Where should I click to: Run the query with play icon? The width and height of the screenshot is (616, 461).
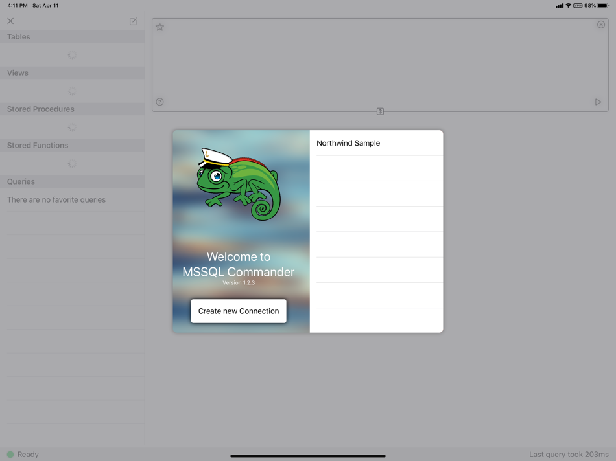coord(598,102)
